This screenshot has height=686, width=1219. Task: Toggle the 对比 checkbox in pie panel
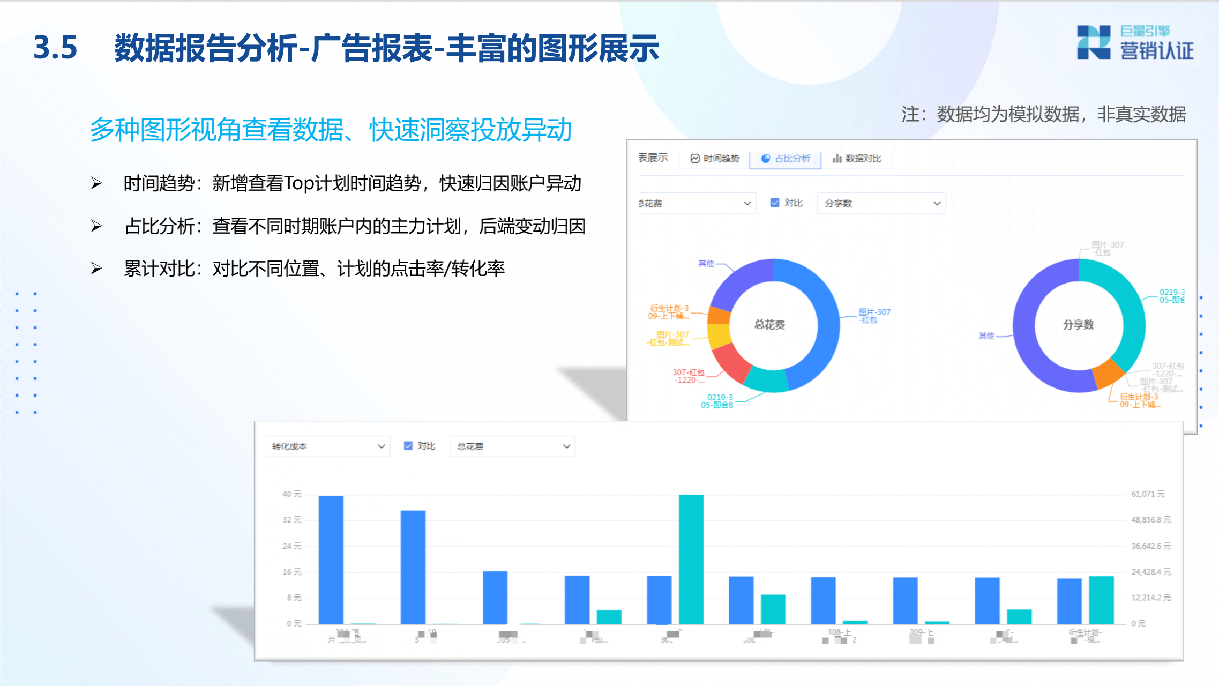[x=774, y=203]
